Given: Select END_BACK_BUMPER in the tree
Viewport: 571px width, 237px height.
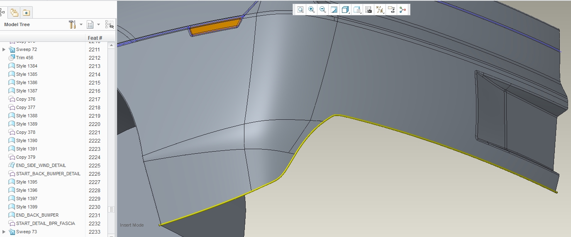Looking at the screenshot, I should [37, 215].
